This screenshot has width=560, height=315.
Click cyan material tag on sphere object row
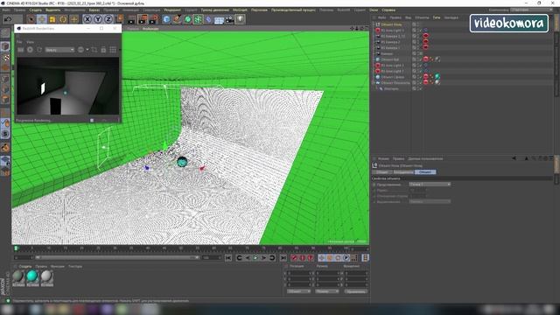coord(437,77)
